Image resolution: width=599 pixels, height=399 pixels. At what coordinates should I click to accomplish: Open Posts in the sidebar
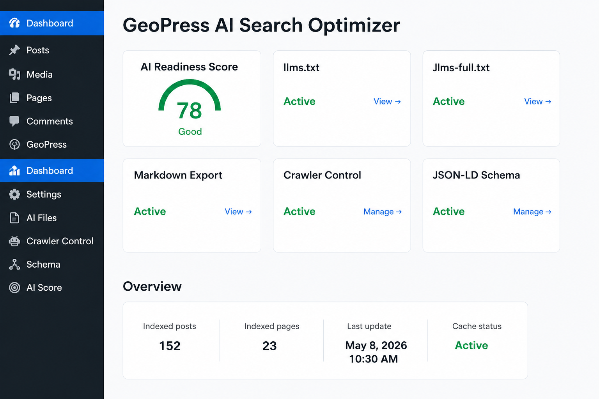(52, 50)
